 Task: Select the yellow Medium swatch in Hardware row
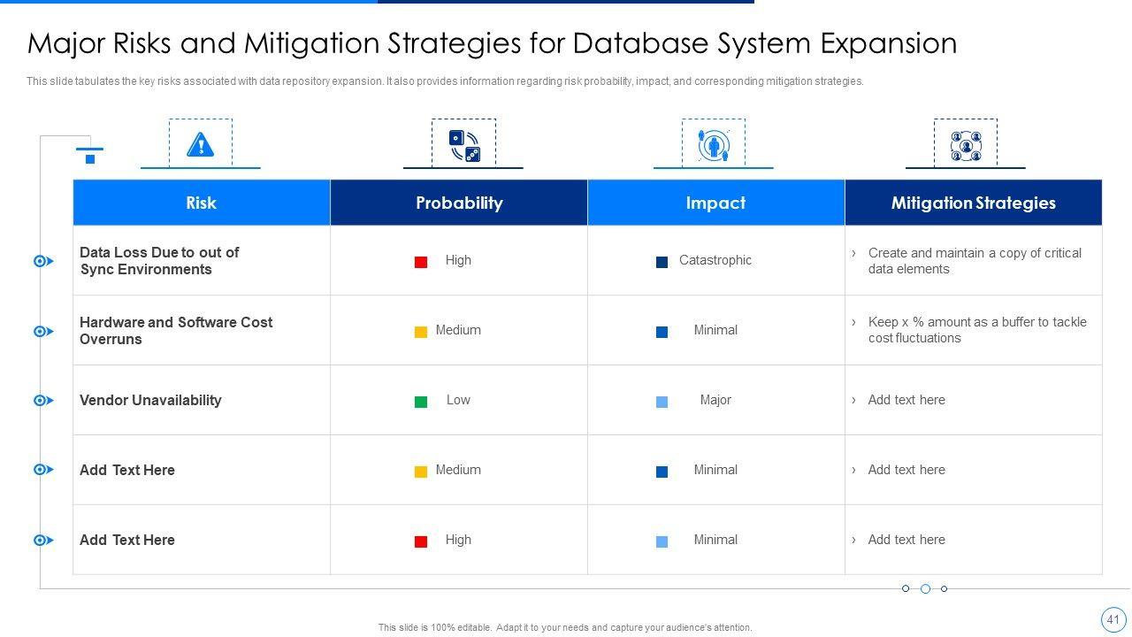421,332
